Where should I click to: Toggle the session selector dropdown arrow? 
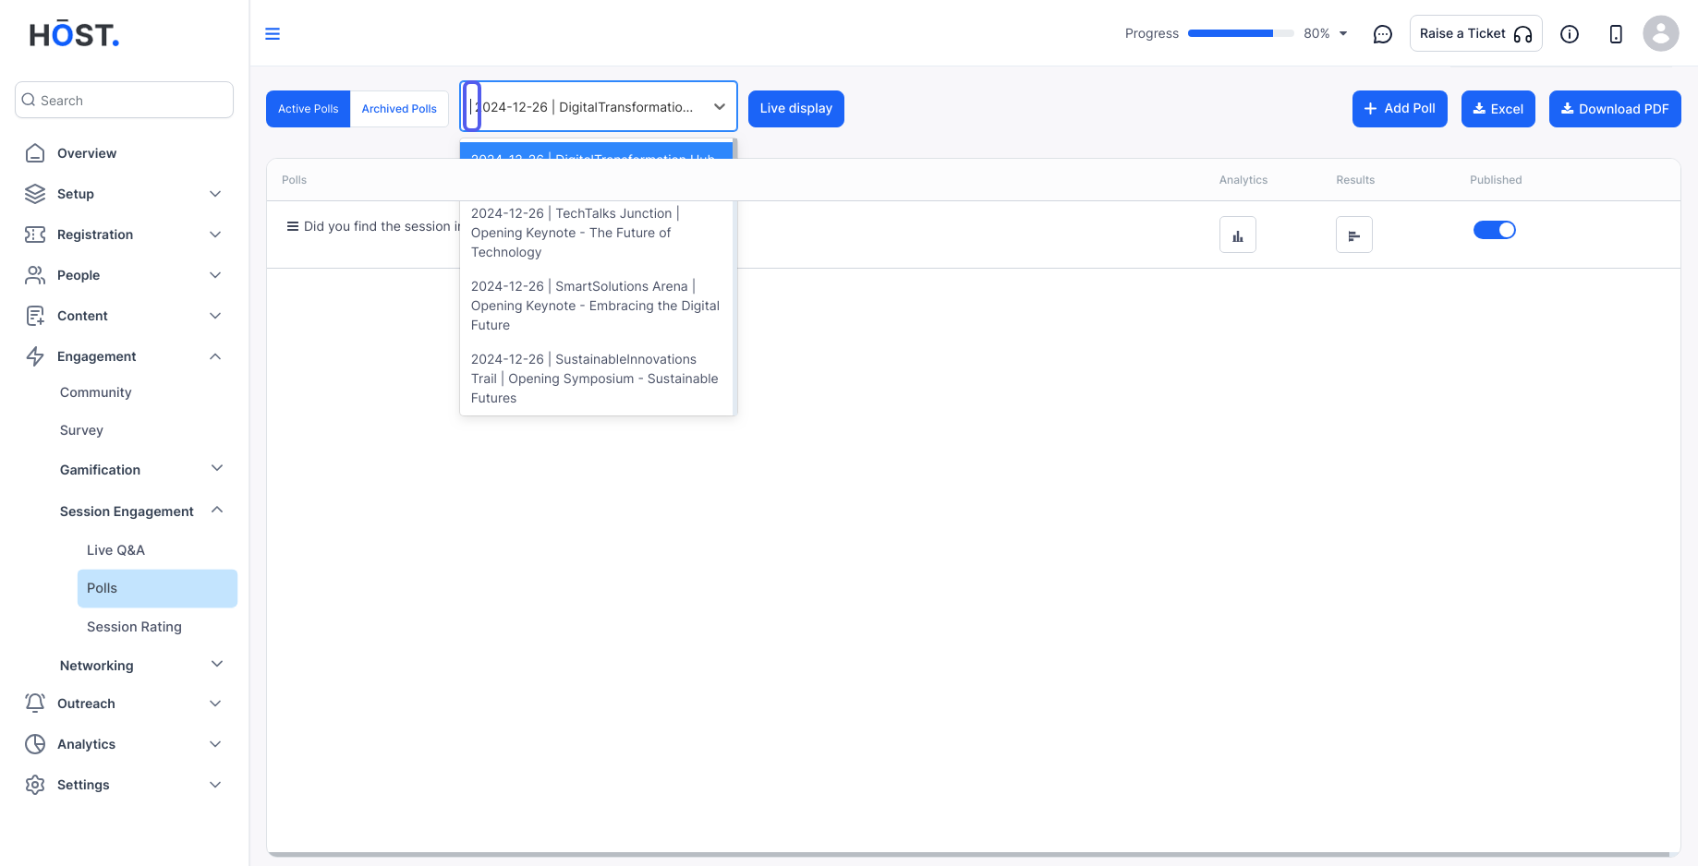pos(720,107)
